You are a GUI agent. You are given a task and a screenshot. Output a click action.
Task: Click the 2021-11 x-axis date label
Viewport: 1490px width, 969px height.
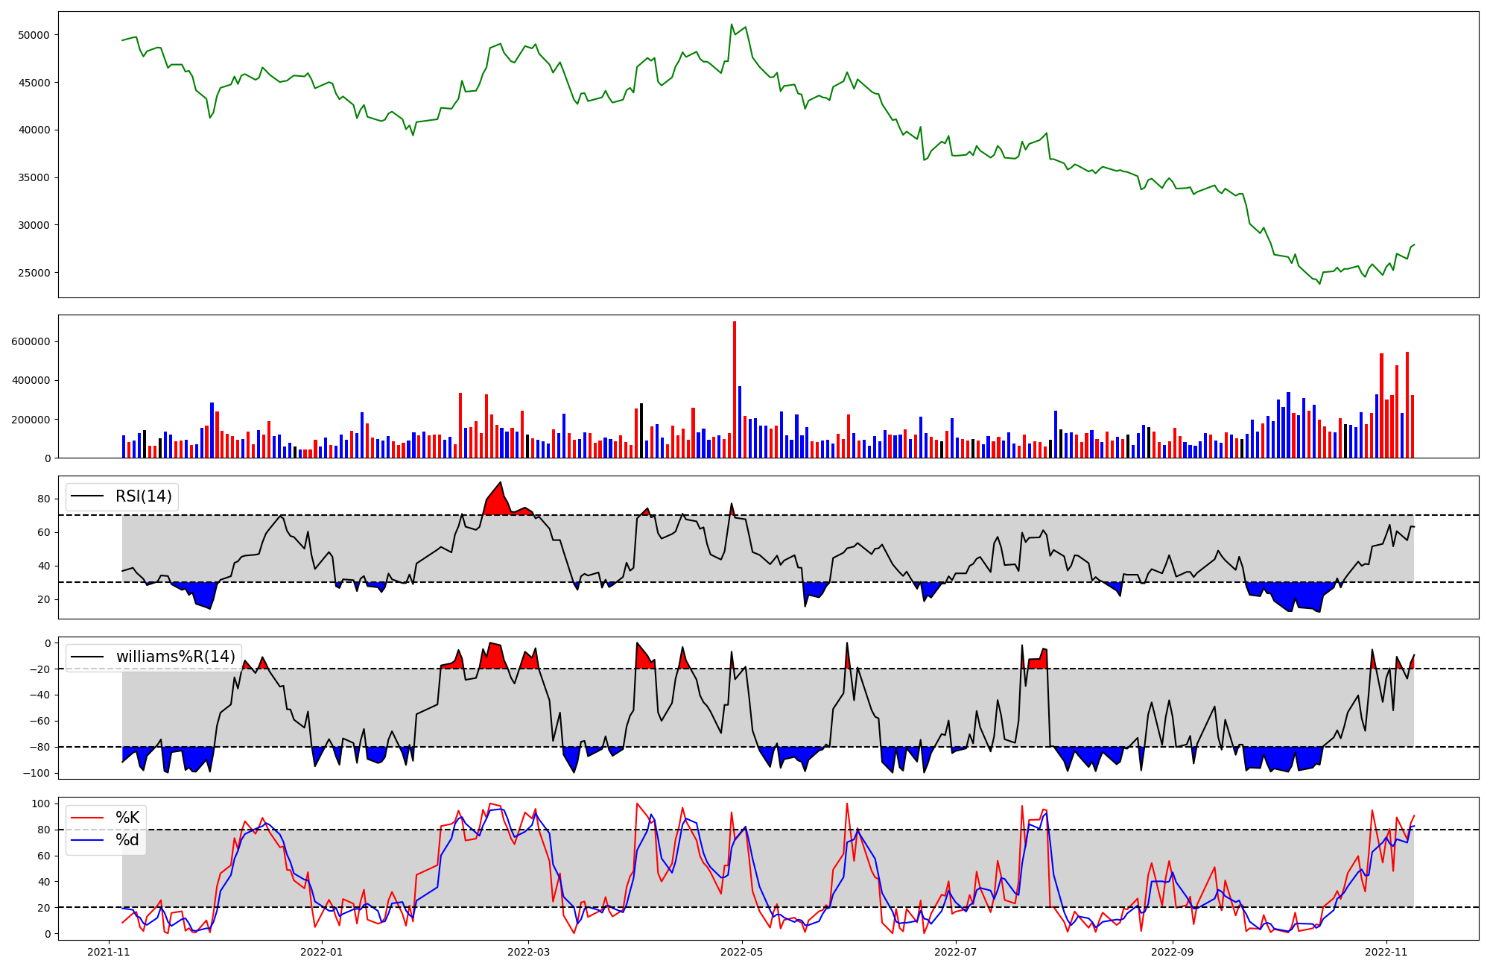coord(109,952)
